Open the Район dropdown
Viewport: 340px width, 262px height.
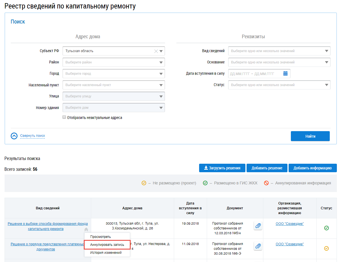click(x=114, y=62)
